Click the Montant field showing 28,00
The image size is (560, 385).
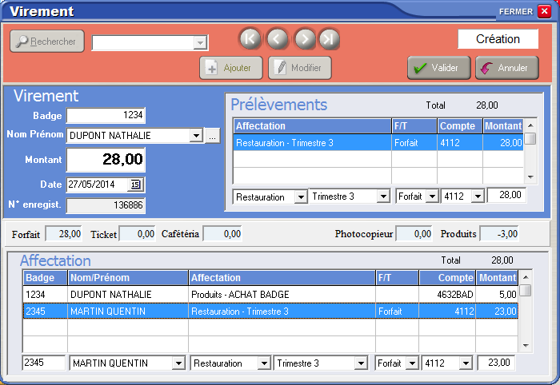(x=106, y=160)
